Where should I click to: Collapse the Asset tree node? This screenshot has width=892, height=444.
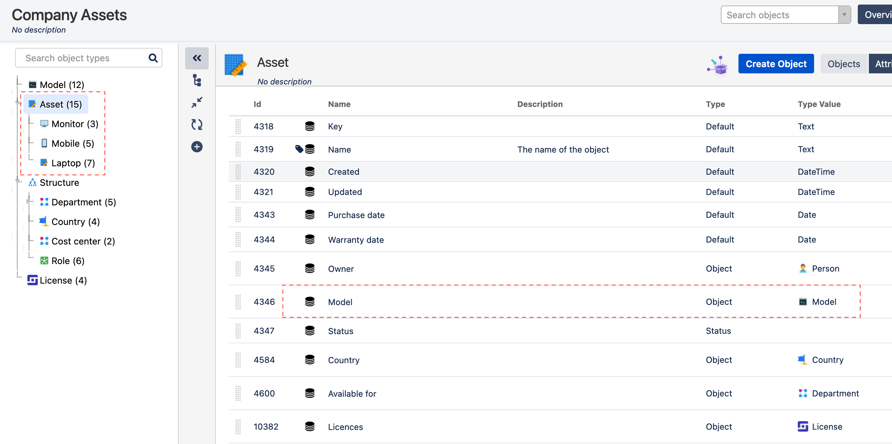[18, 104]
